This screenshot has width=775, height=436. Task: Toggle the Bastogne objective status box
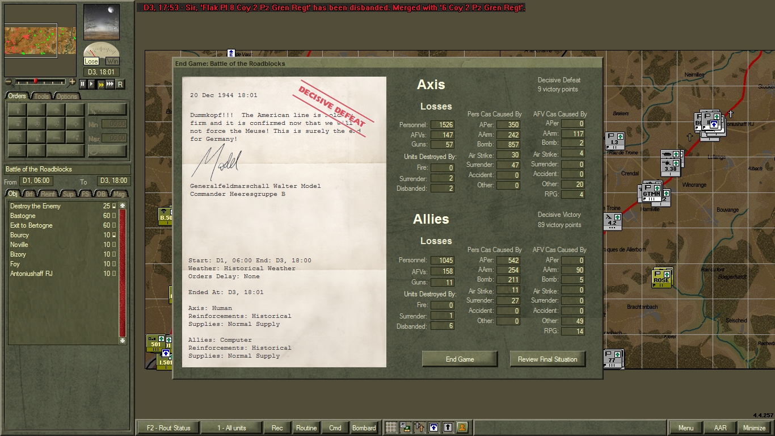click(114, 216)
